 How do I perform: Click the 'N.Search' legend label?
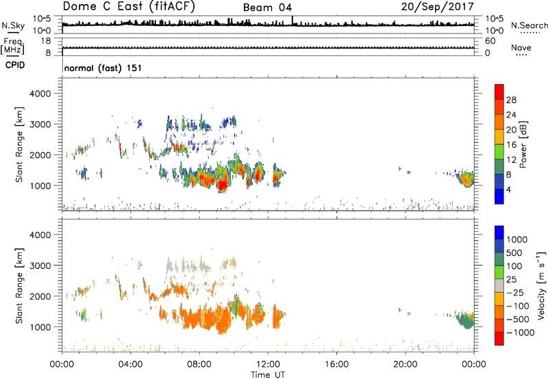[529, 25]
